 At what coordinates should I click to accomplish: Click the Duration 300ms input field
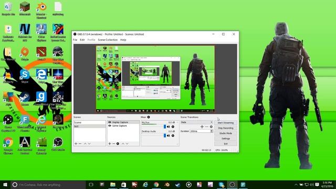200,131
